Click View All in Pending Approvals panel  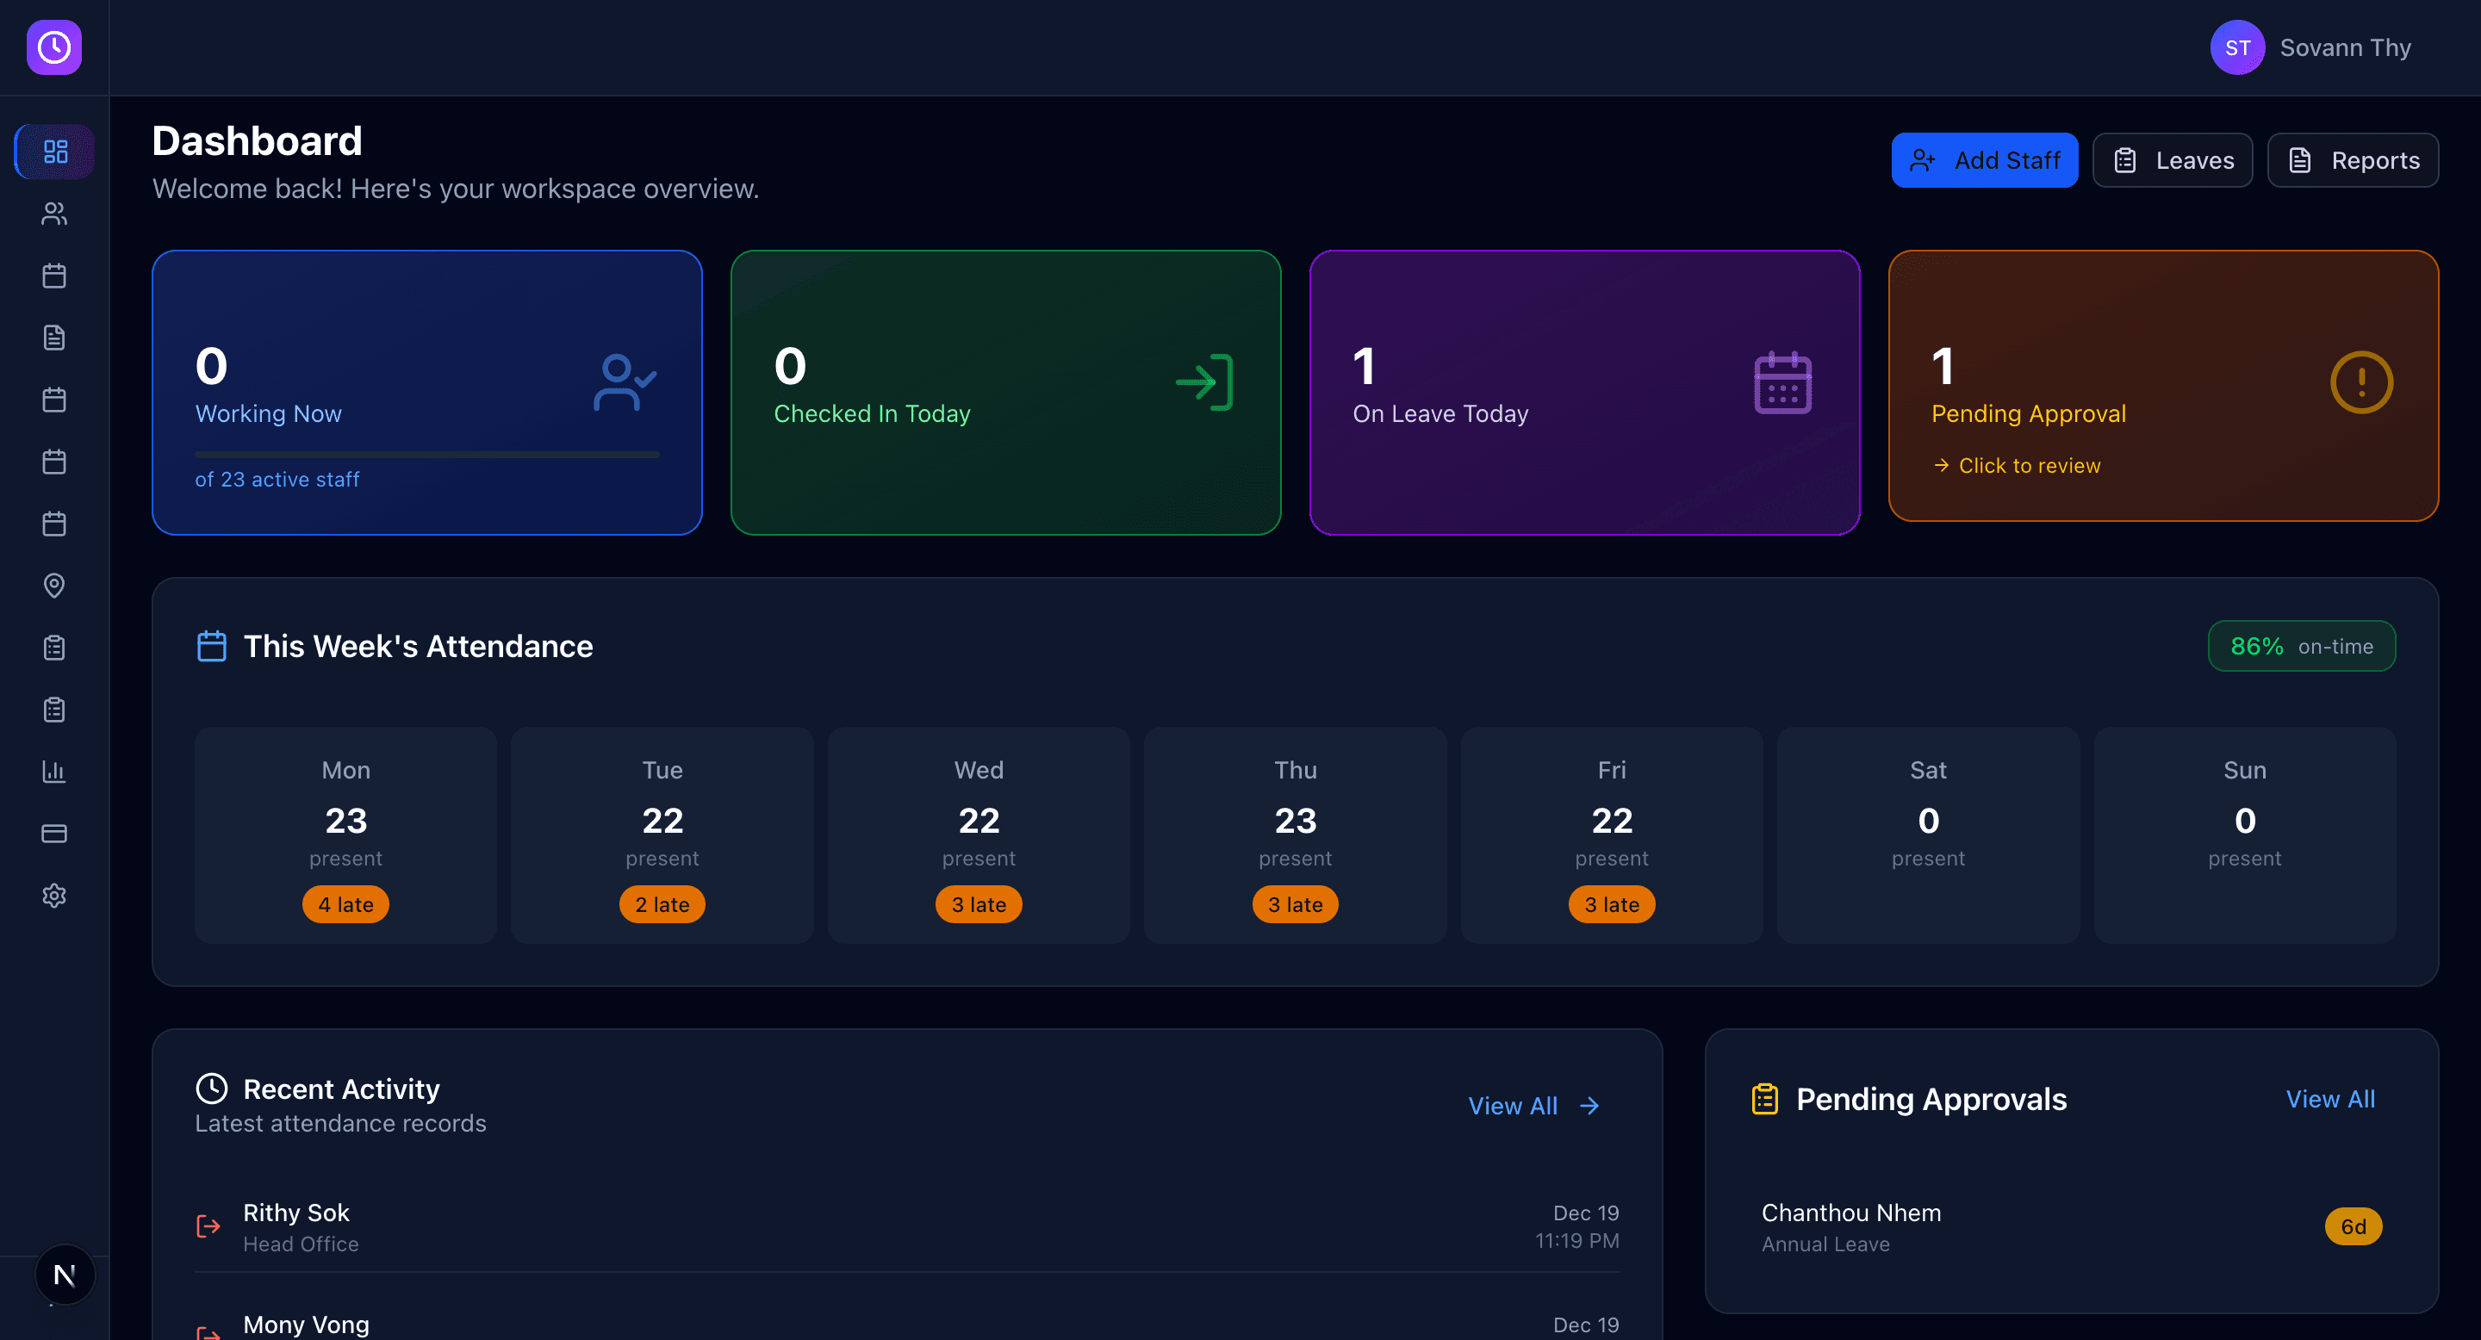(2329, 1100)
